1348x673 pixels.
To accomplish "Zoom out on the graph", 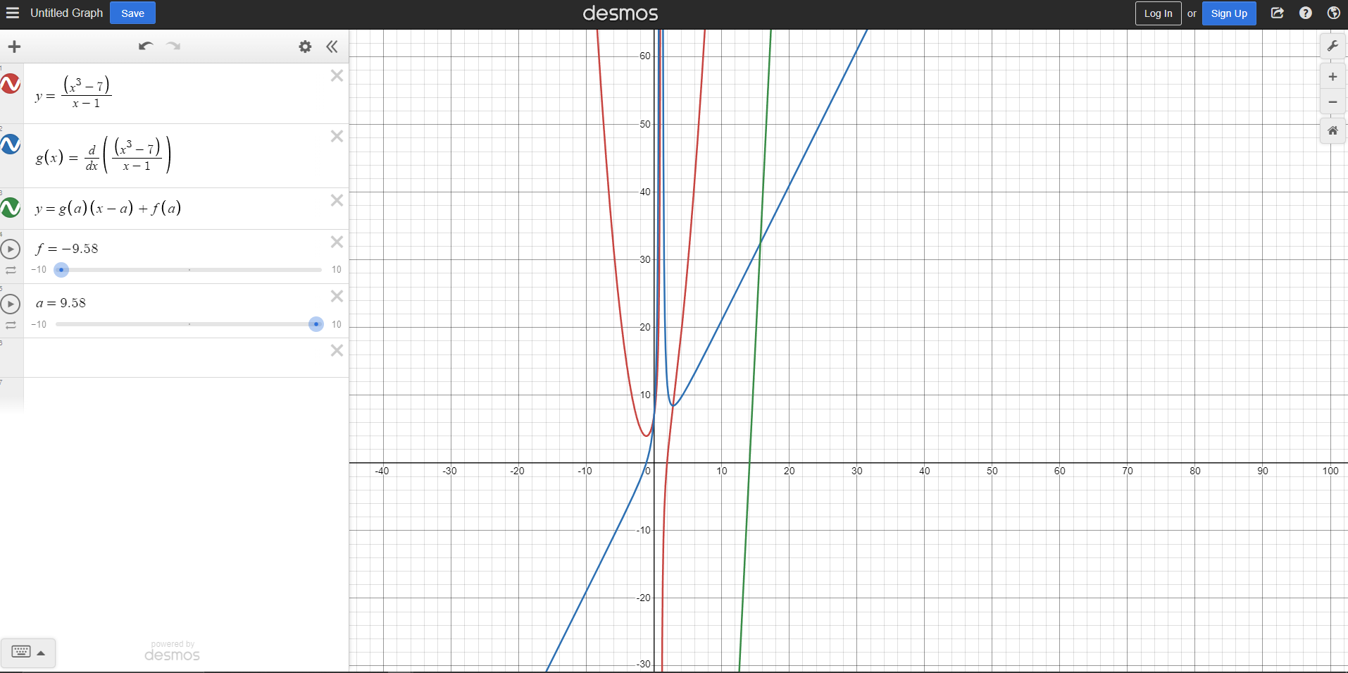I will tap(1333, 102).
